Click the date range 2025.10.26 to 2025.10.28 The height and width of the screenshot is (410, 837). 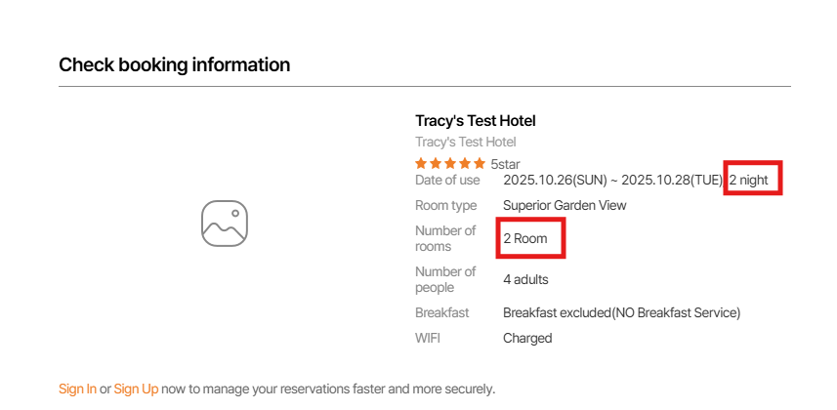(x=612, y=181)
